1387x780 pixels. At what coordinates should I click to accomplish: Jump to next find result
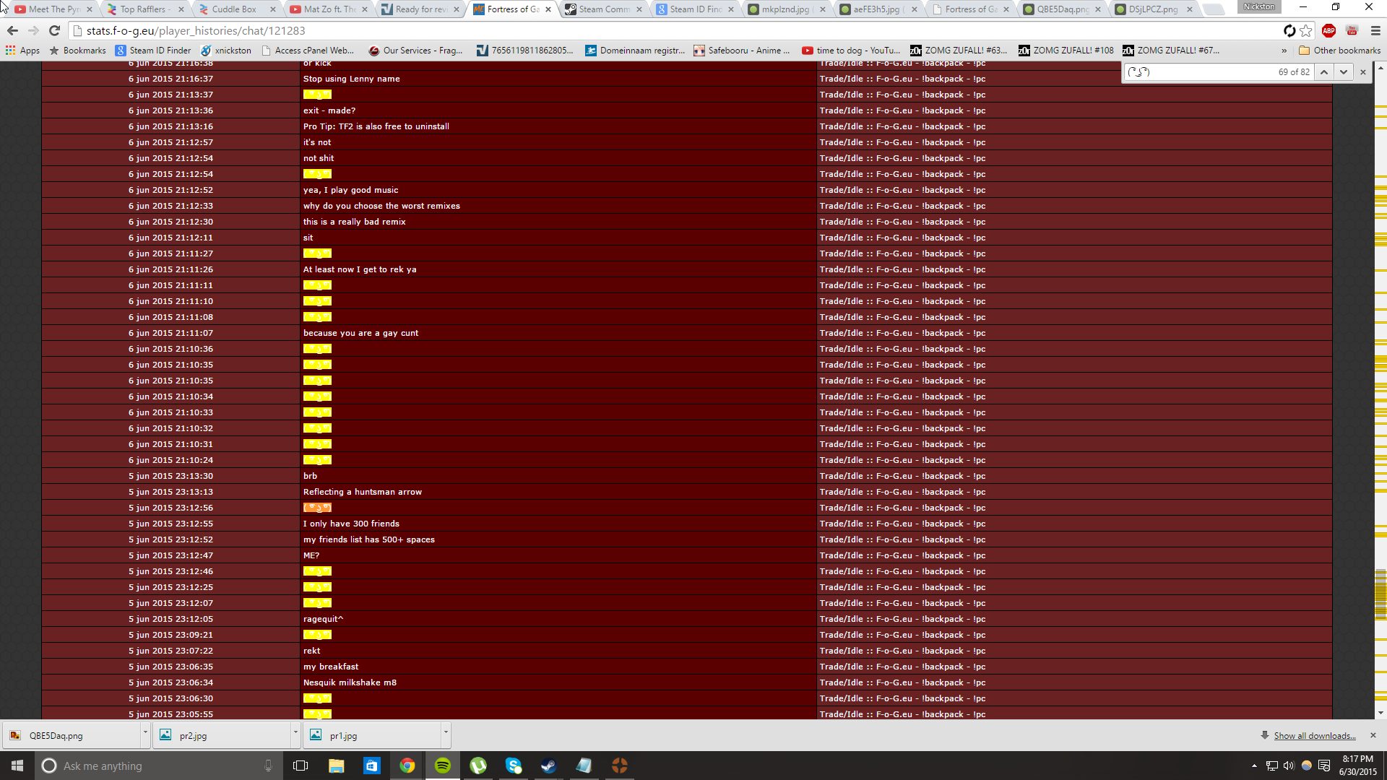click(1343, 71)
